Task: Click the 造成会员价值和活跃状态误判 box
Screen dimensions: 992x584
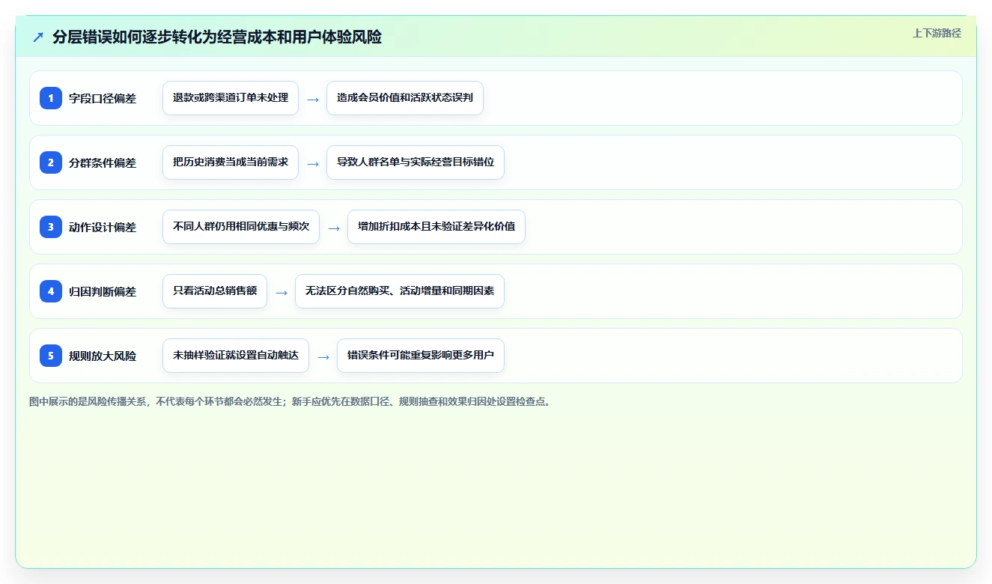Action: click(x=405, y=98)
